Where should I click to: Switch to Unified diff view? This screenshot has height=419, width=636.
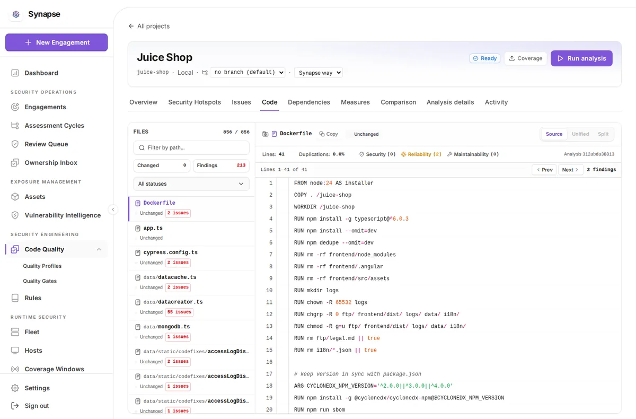(x=580, y=134)
